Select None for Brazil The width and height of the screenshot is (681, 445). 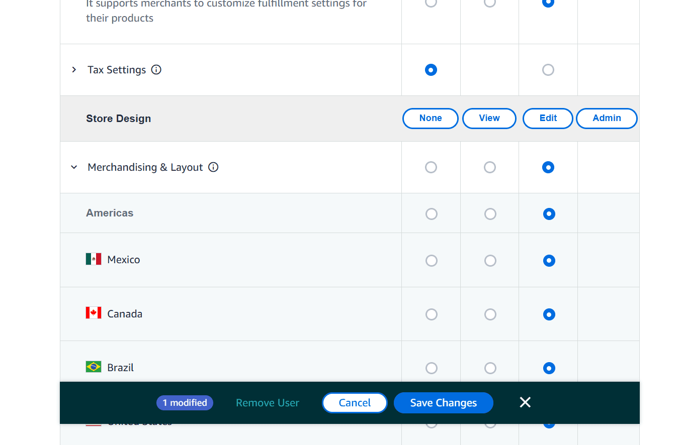click(x=432, y=368)
